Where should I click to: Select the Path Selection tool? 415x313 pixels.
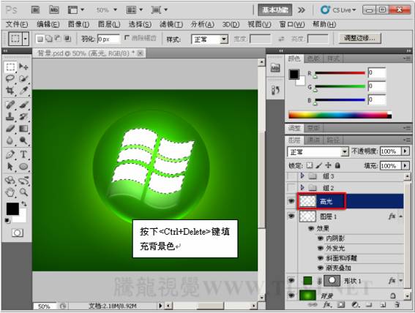10,167
